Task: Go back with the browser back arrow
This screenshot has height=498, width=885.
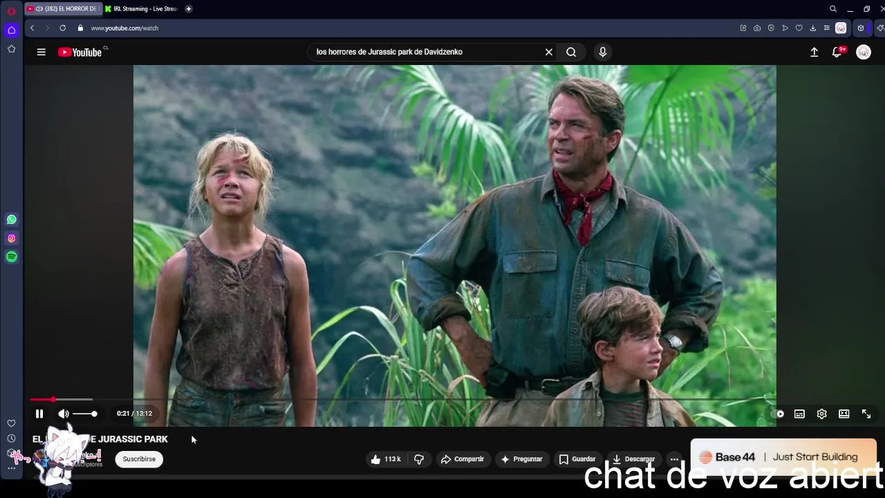Action: coord(32,28)
